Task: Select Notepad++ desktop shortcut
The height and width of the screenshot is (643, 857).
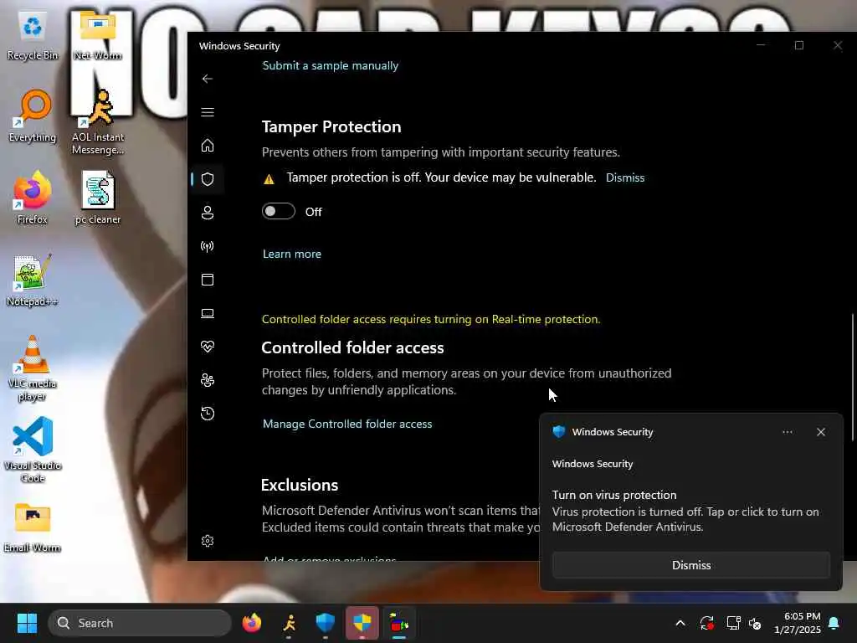Action: click(33, 280)
